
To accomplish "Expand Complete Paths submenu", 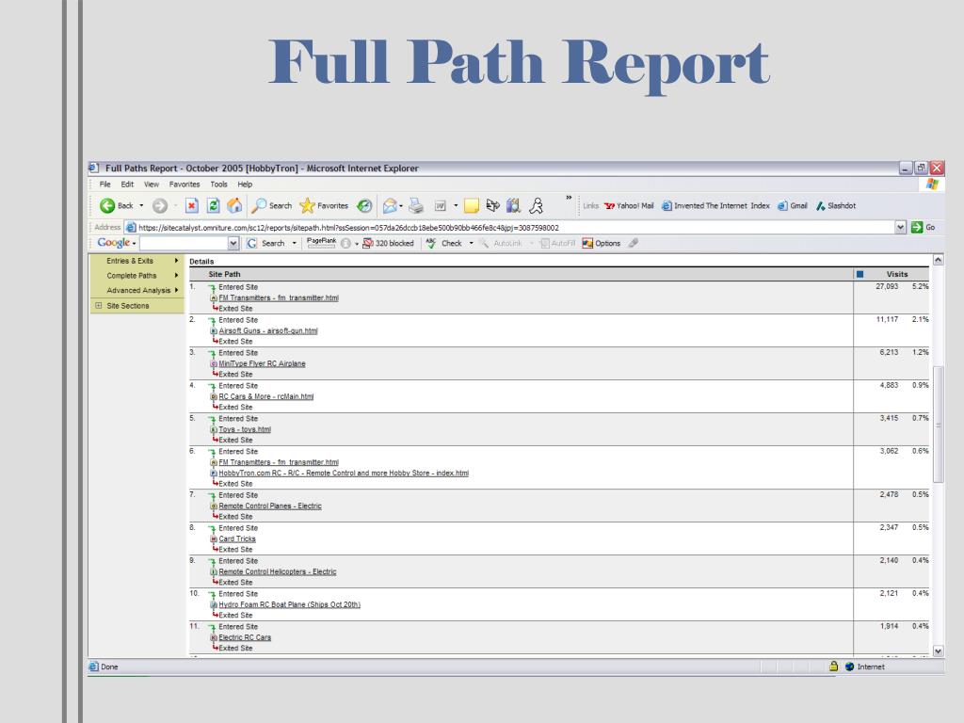I will pyautogui.click(x=176, y=276).
